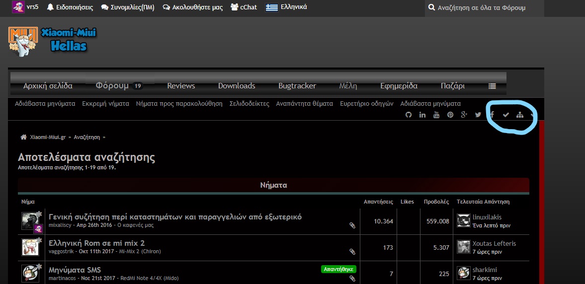Expand the Ελληνικά language selector
Screen dimensions: 585x284
tap(286, 7)
